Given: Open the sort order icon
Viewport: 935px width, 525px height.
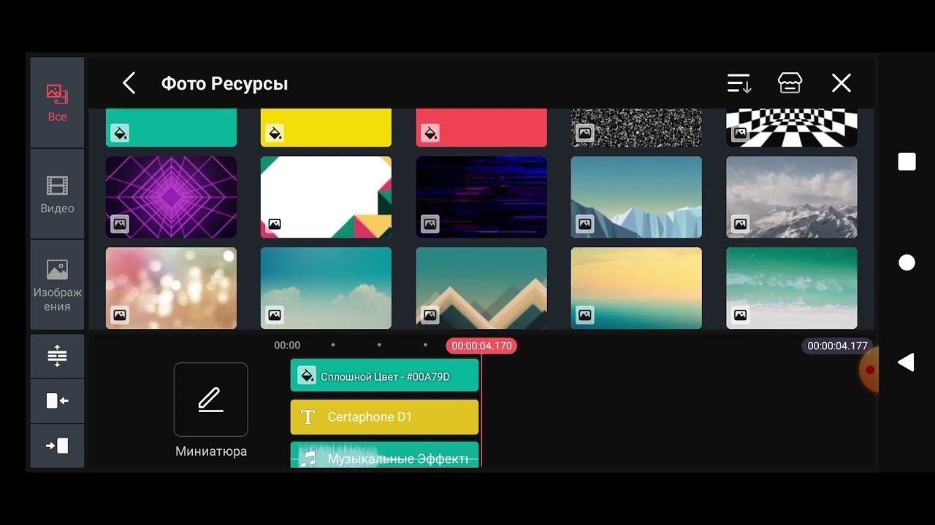Looking at the screenshot, I should 739,83.
